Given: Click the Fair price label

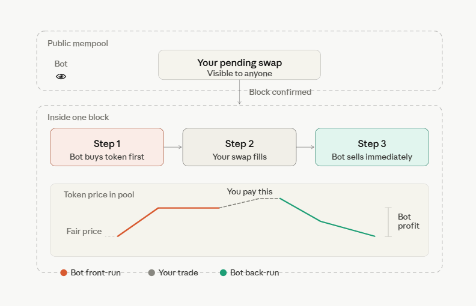Looking at the screenshot, I should (84, 231).
